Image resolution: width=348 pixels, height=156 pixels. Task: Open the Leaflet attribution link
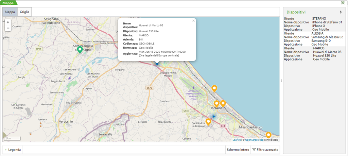coord(237,140)
